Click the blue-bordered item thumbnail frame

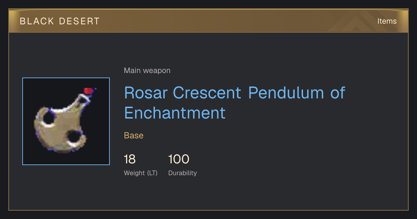[x=66, y=121]
